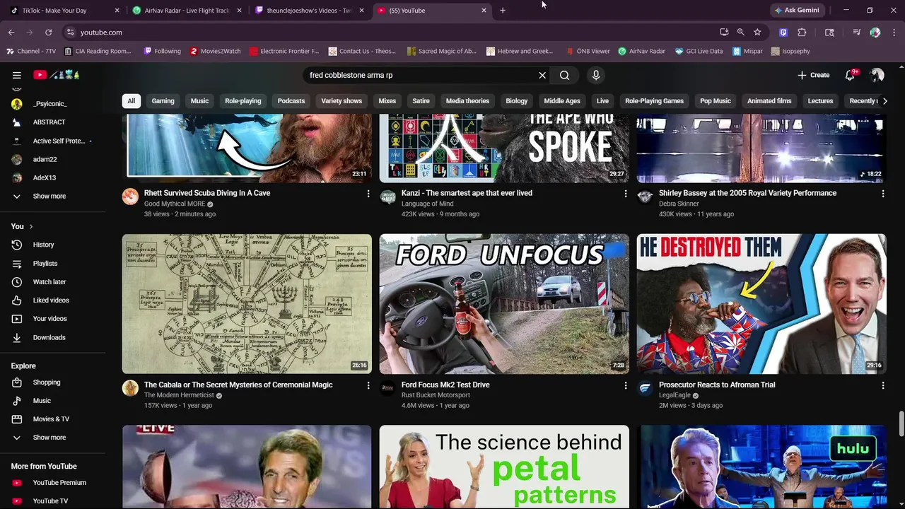Open options for Prosecutor Reacts video
Viewport: 905px width, 509px height.
(x=882, y=385)
